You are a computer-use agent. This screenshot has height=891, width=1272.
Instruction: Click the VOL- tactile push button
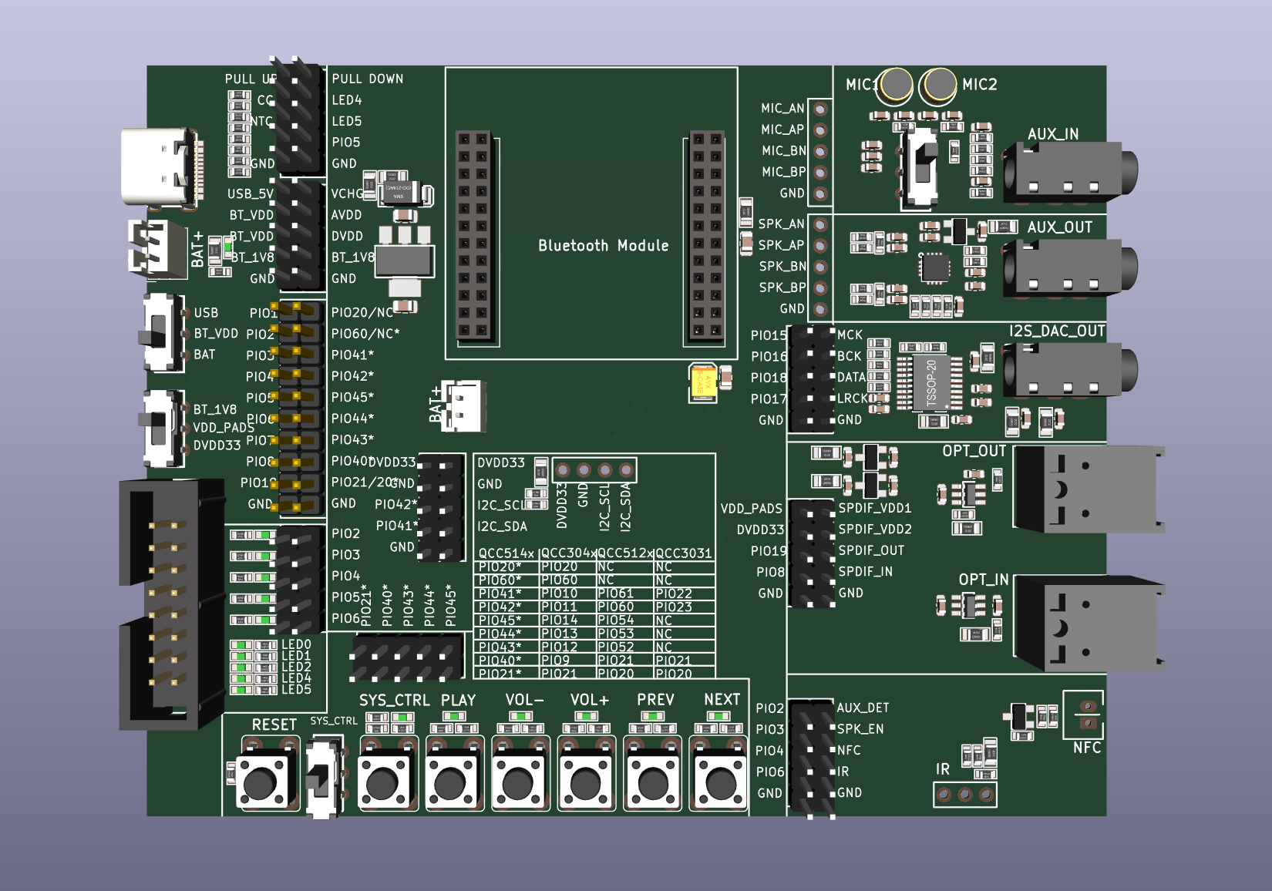[x=520, y=782]
